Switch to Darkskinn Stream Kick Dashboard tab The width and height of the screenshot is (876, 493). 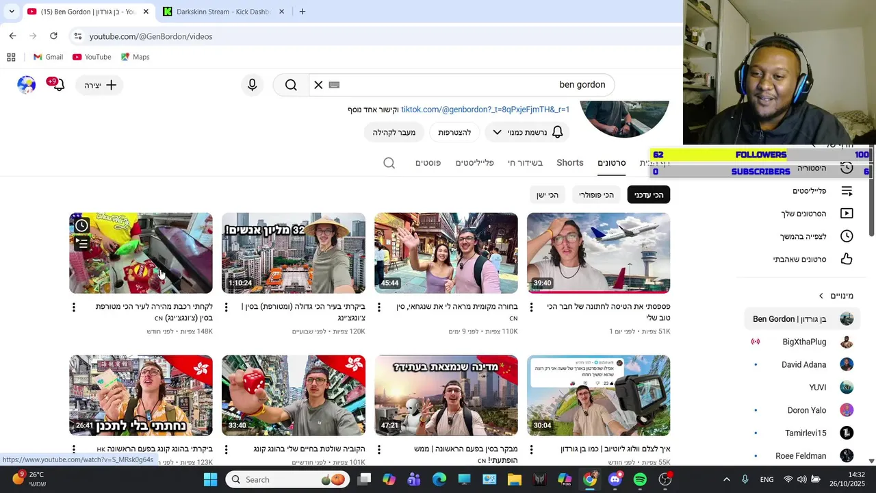pyautogui.click(x=222, y=12)
